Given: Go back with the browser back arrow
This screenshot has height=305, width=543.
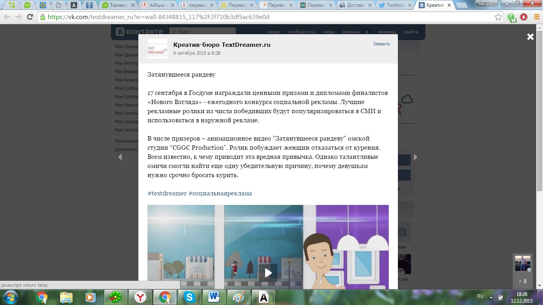Looking at the screenshot, I should 7,17.
